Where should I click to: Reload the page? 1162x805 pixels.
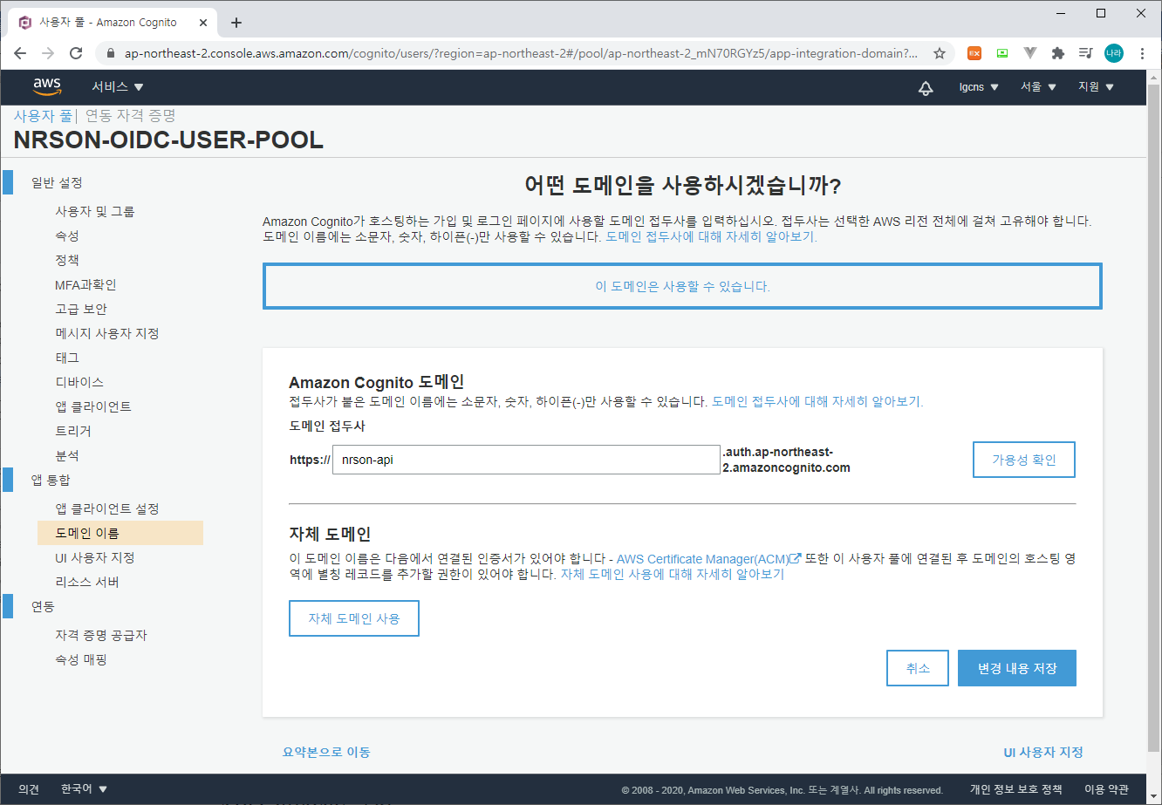point(76,53)
